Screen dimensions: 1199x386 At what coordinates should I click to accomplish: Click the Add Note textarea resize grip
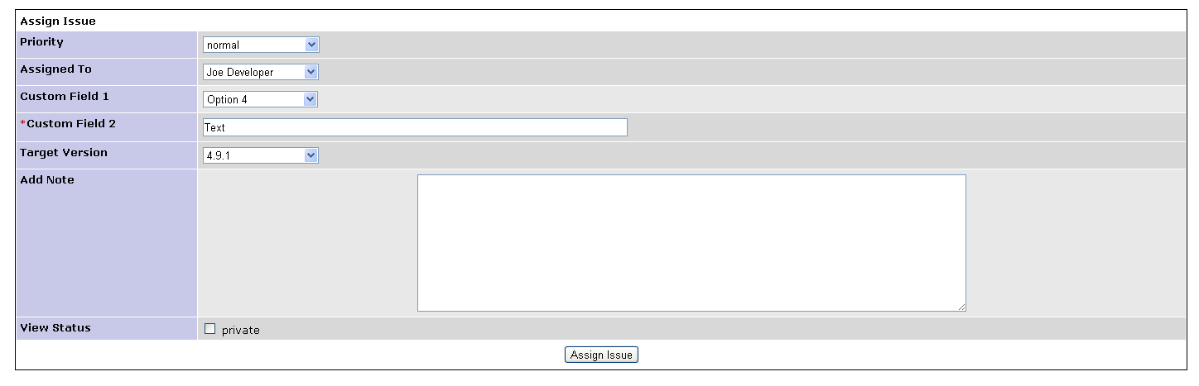(x=961, y=307)
